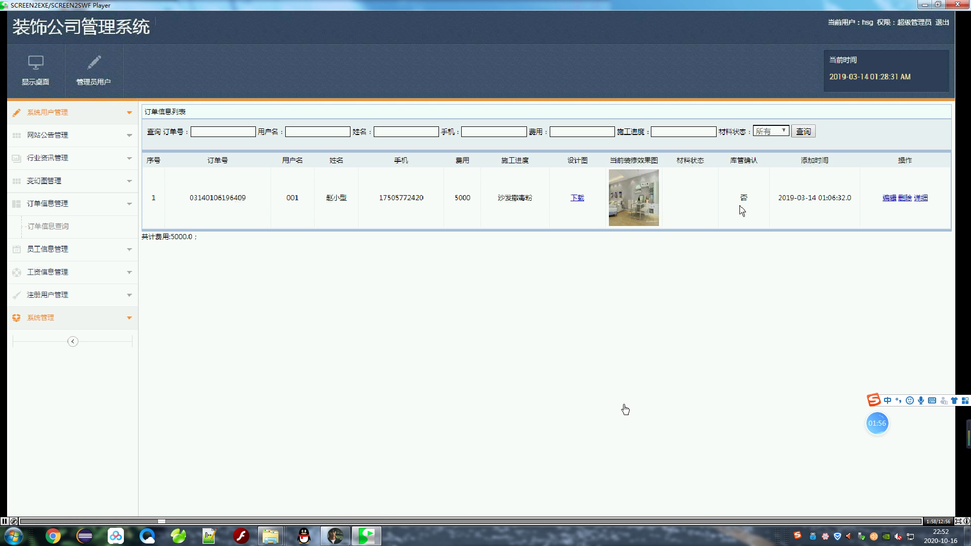Click the phone number 17505772420
Screen dimensions: 971x546
point(401,198)
